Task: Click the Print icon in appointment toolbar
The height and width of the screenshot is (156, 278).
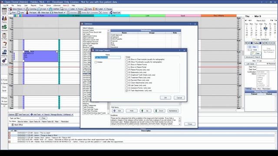Action: [10, 13]
